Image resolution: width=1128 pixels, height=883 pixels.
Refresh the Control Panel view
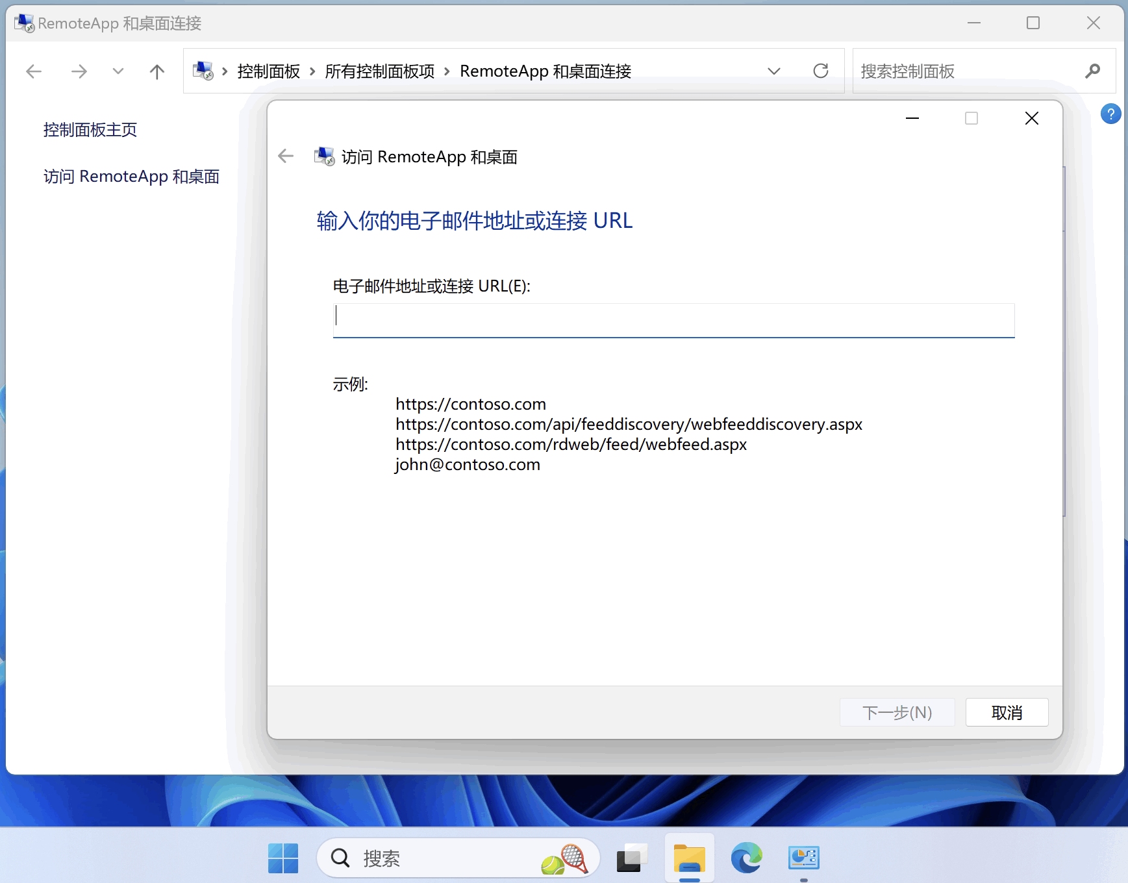(821, 71)
